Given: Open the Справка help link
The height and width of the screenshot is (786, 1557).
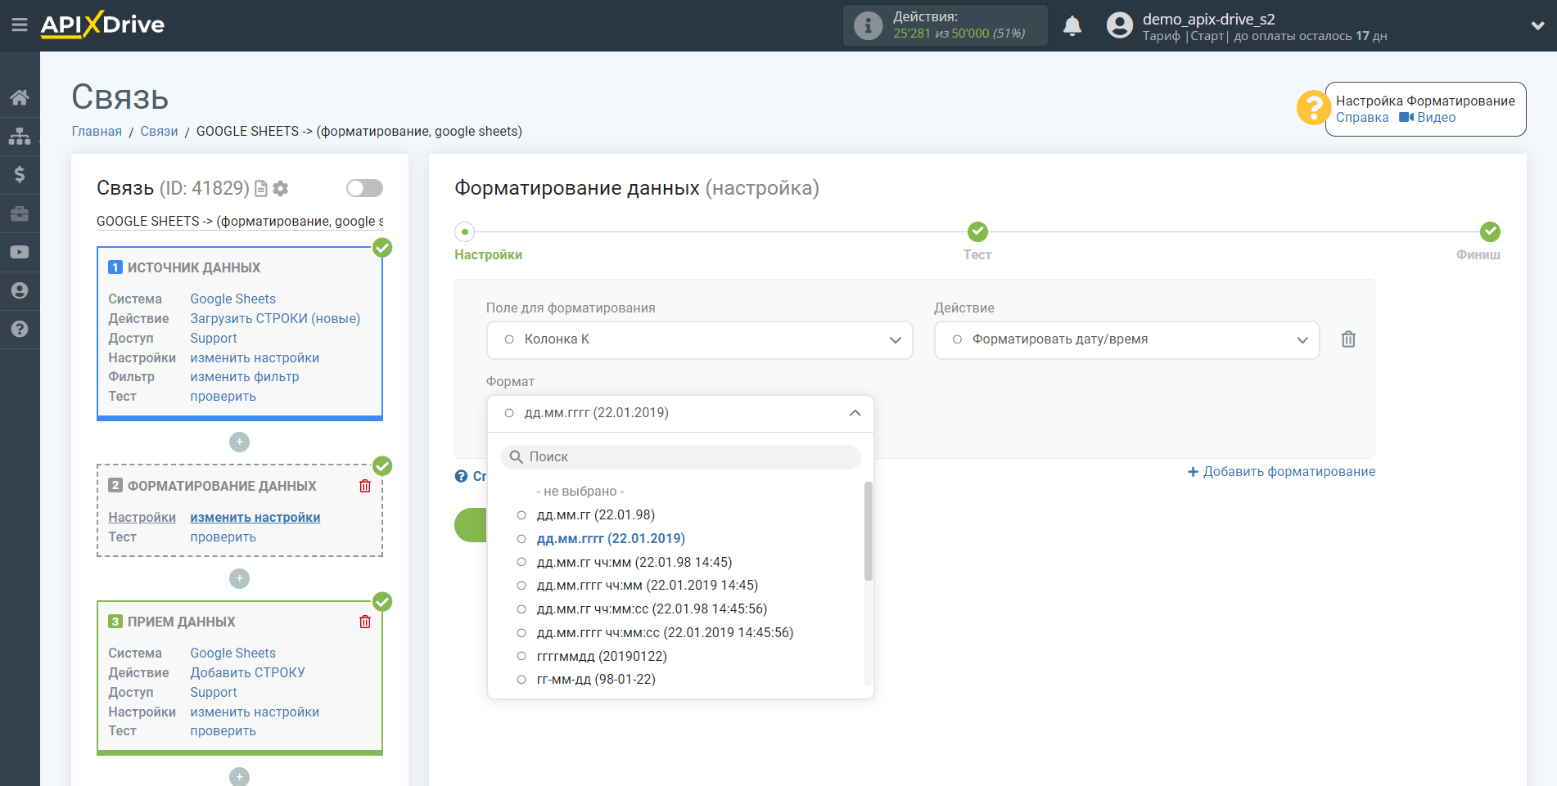Looking at the screenshot, I should (1362, 117).
